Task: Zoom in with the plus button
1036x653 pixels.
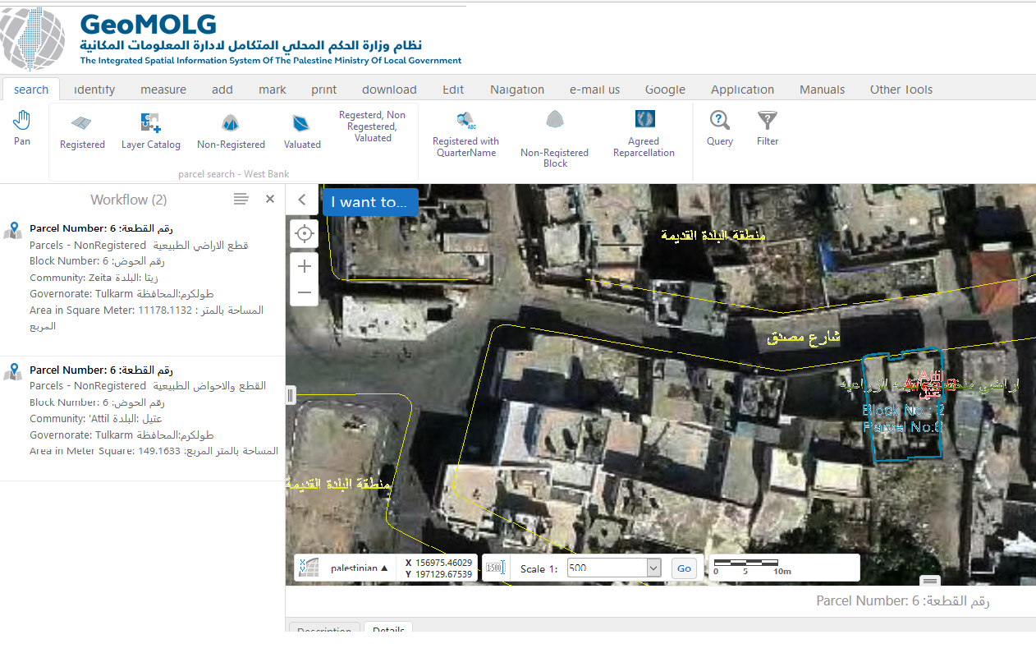Action: (x=305, y=266)
